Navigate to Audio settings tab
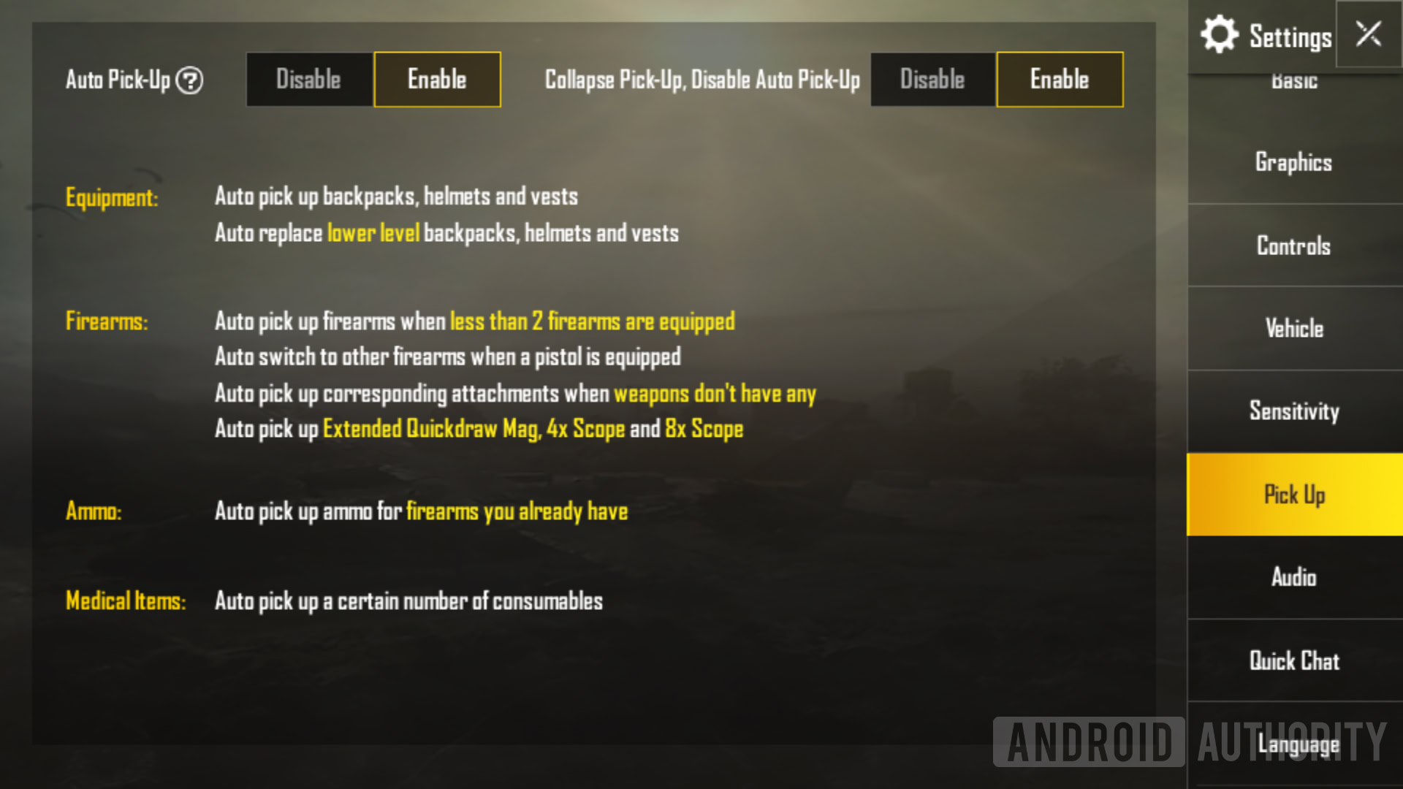The height and width of the screenshot is (789, 1403). tap(1295, 576)
